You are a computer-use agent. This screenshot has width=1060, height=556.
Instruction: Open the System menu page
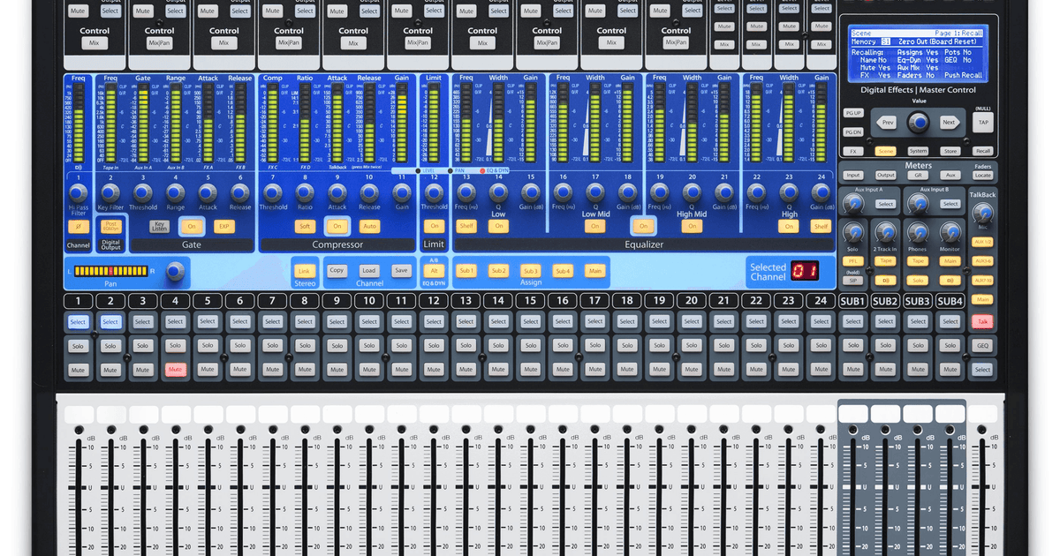(x=918, y=151)
